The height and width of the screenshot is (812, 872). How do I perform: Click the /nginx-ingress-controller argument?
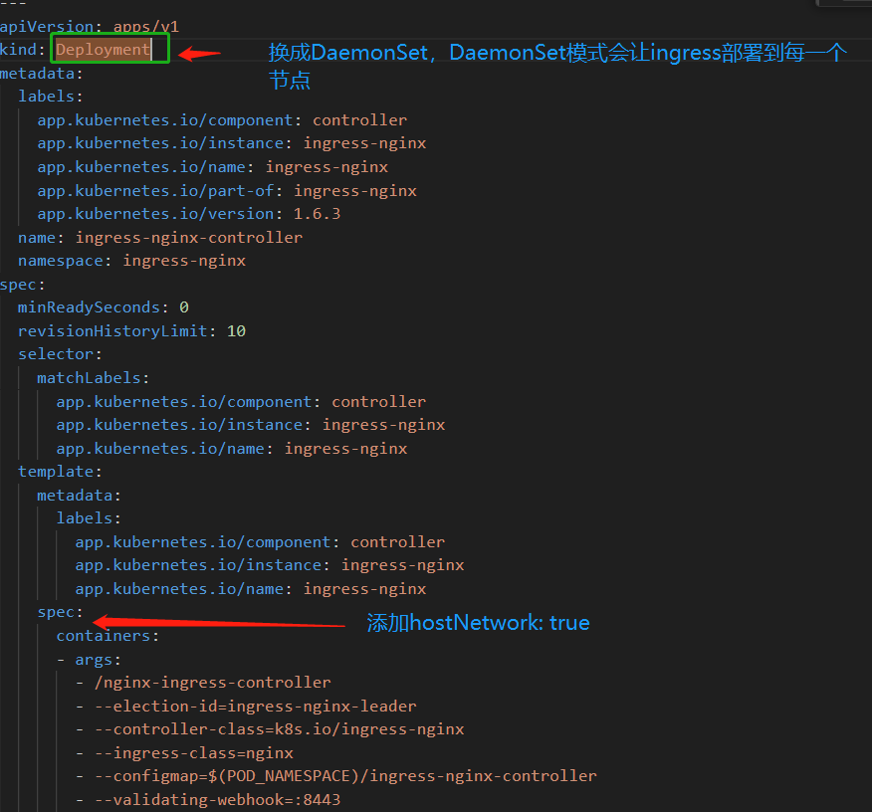tap(212, 683)
